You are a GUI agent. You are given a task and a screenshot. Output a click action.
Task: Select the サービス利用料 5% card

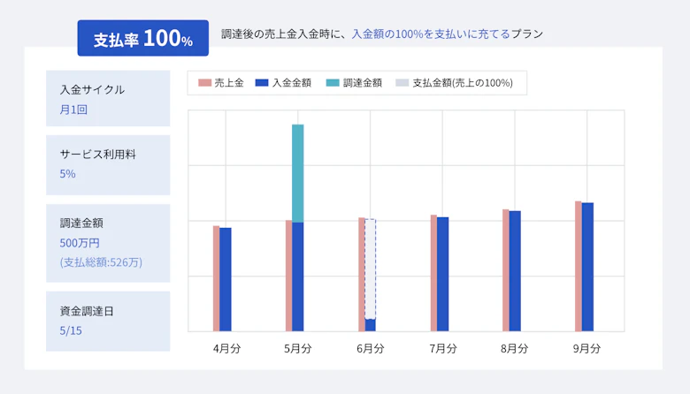(x=108, y=164)
